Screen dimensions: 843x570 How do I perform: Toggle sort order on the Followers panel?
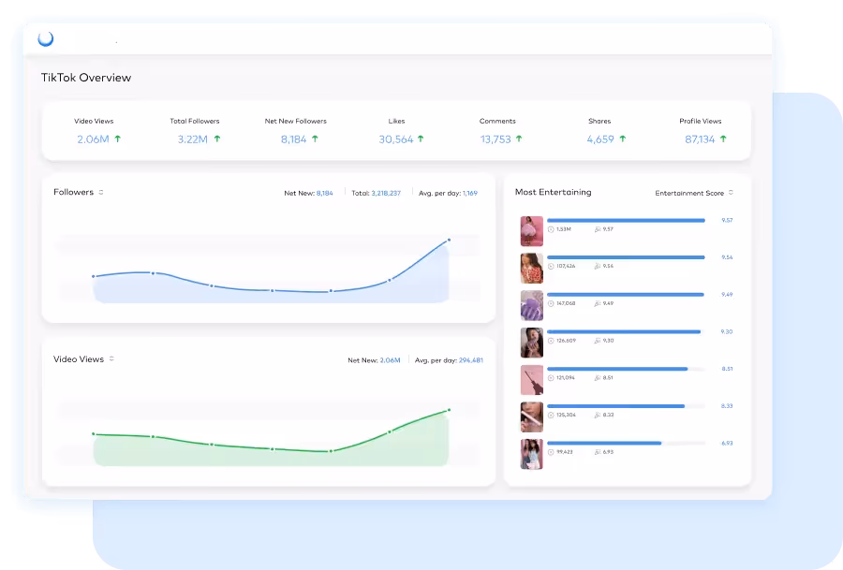pos(103,192)
